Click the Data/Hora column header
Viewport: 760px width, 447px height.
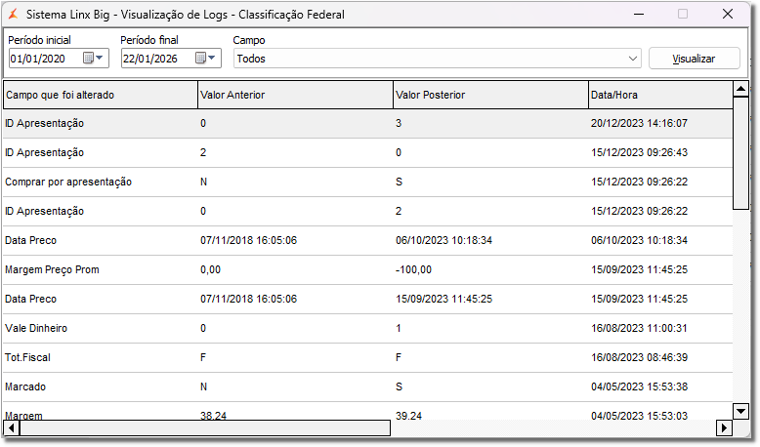click(659, 95)
